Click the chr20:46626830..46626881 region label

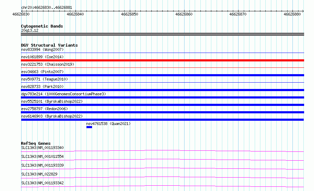tap(47, 8)
